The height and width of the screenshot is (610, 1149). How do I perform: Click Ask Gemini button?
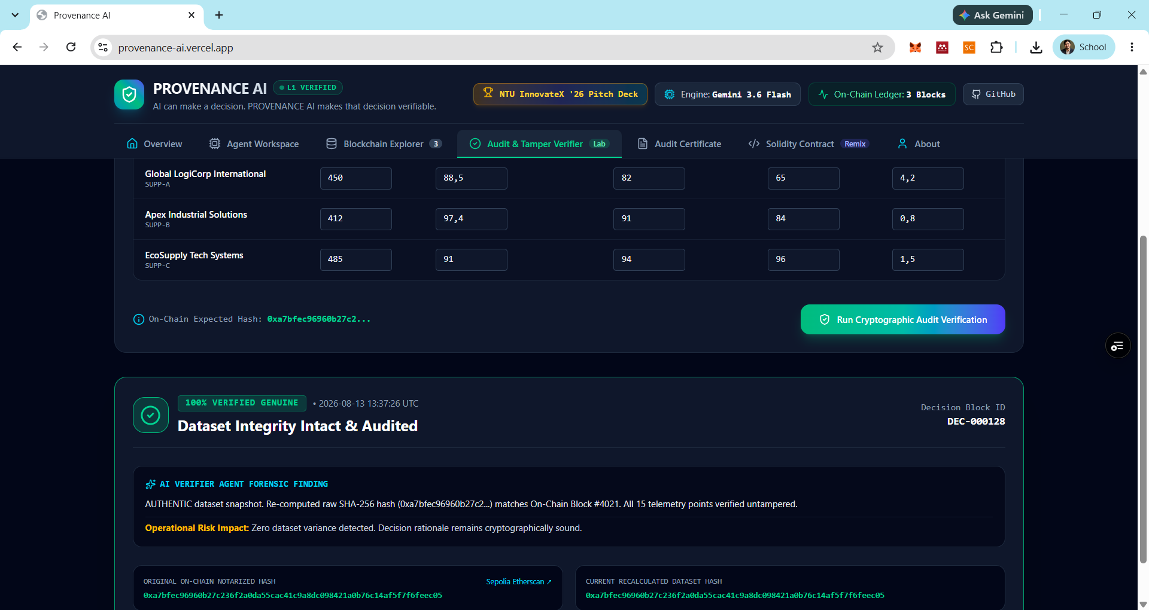click(992, 15)
